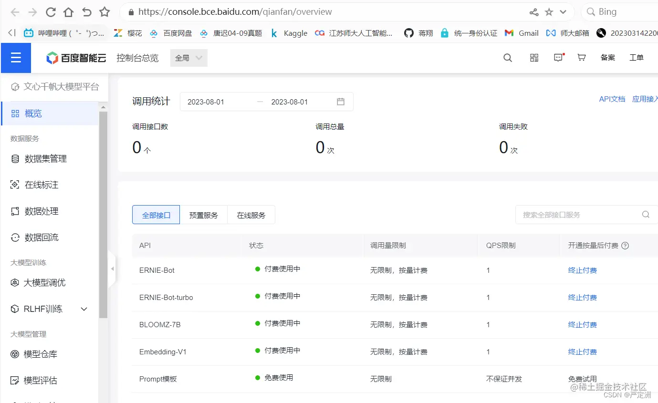Click the 百度智能云 logo
658x403 pixels.
[76, 58]
